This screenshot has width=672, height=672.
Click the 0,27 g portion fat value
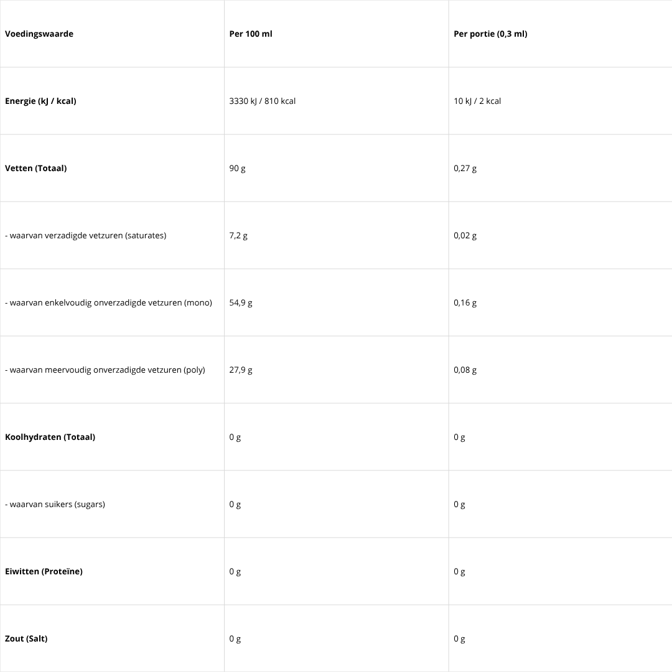coord(465,168)
